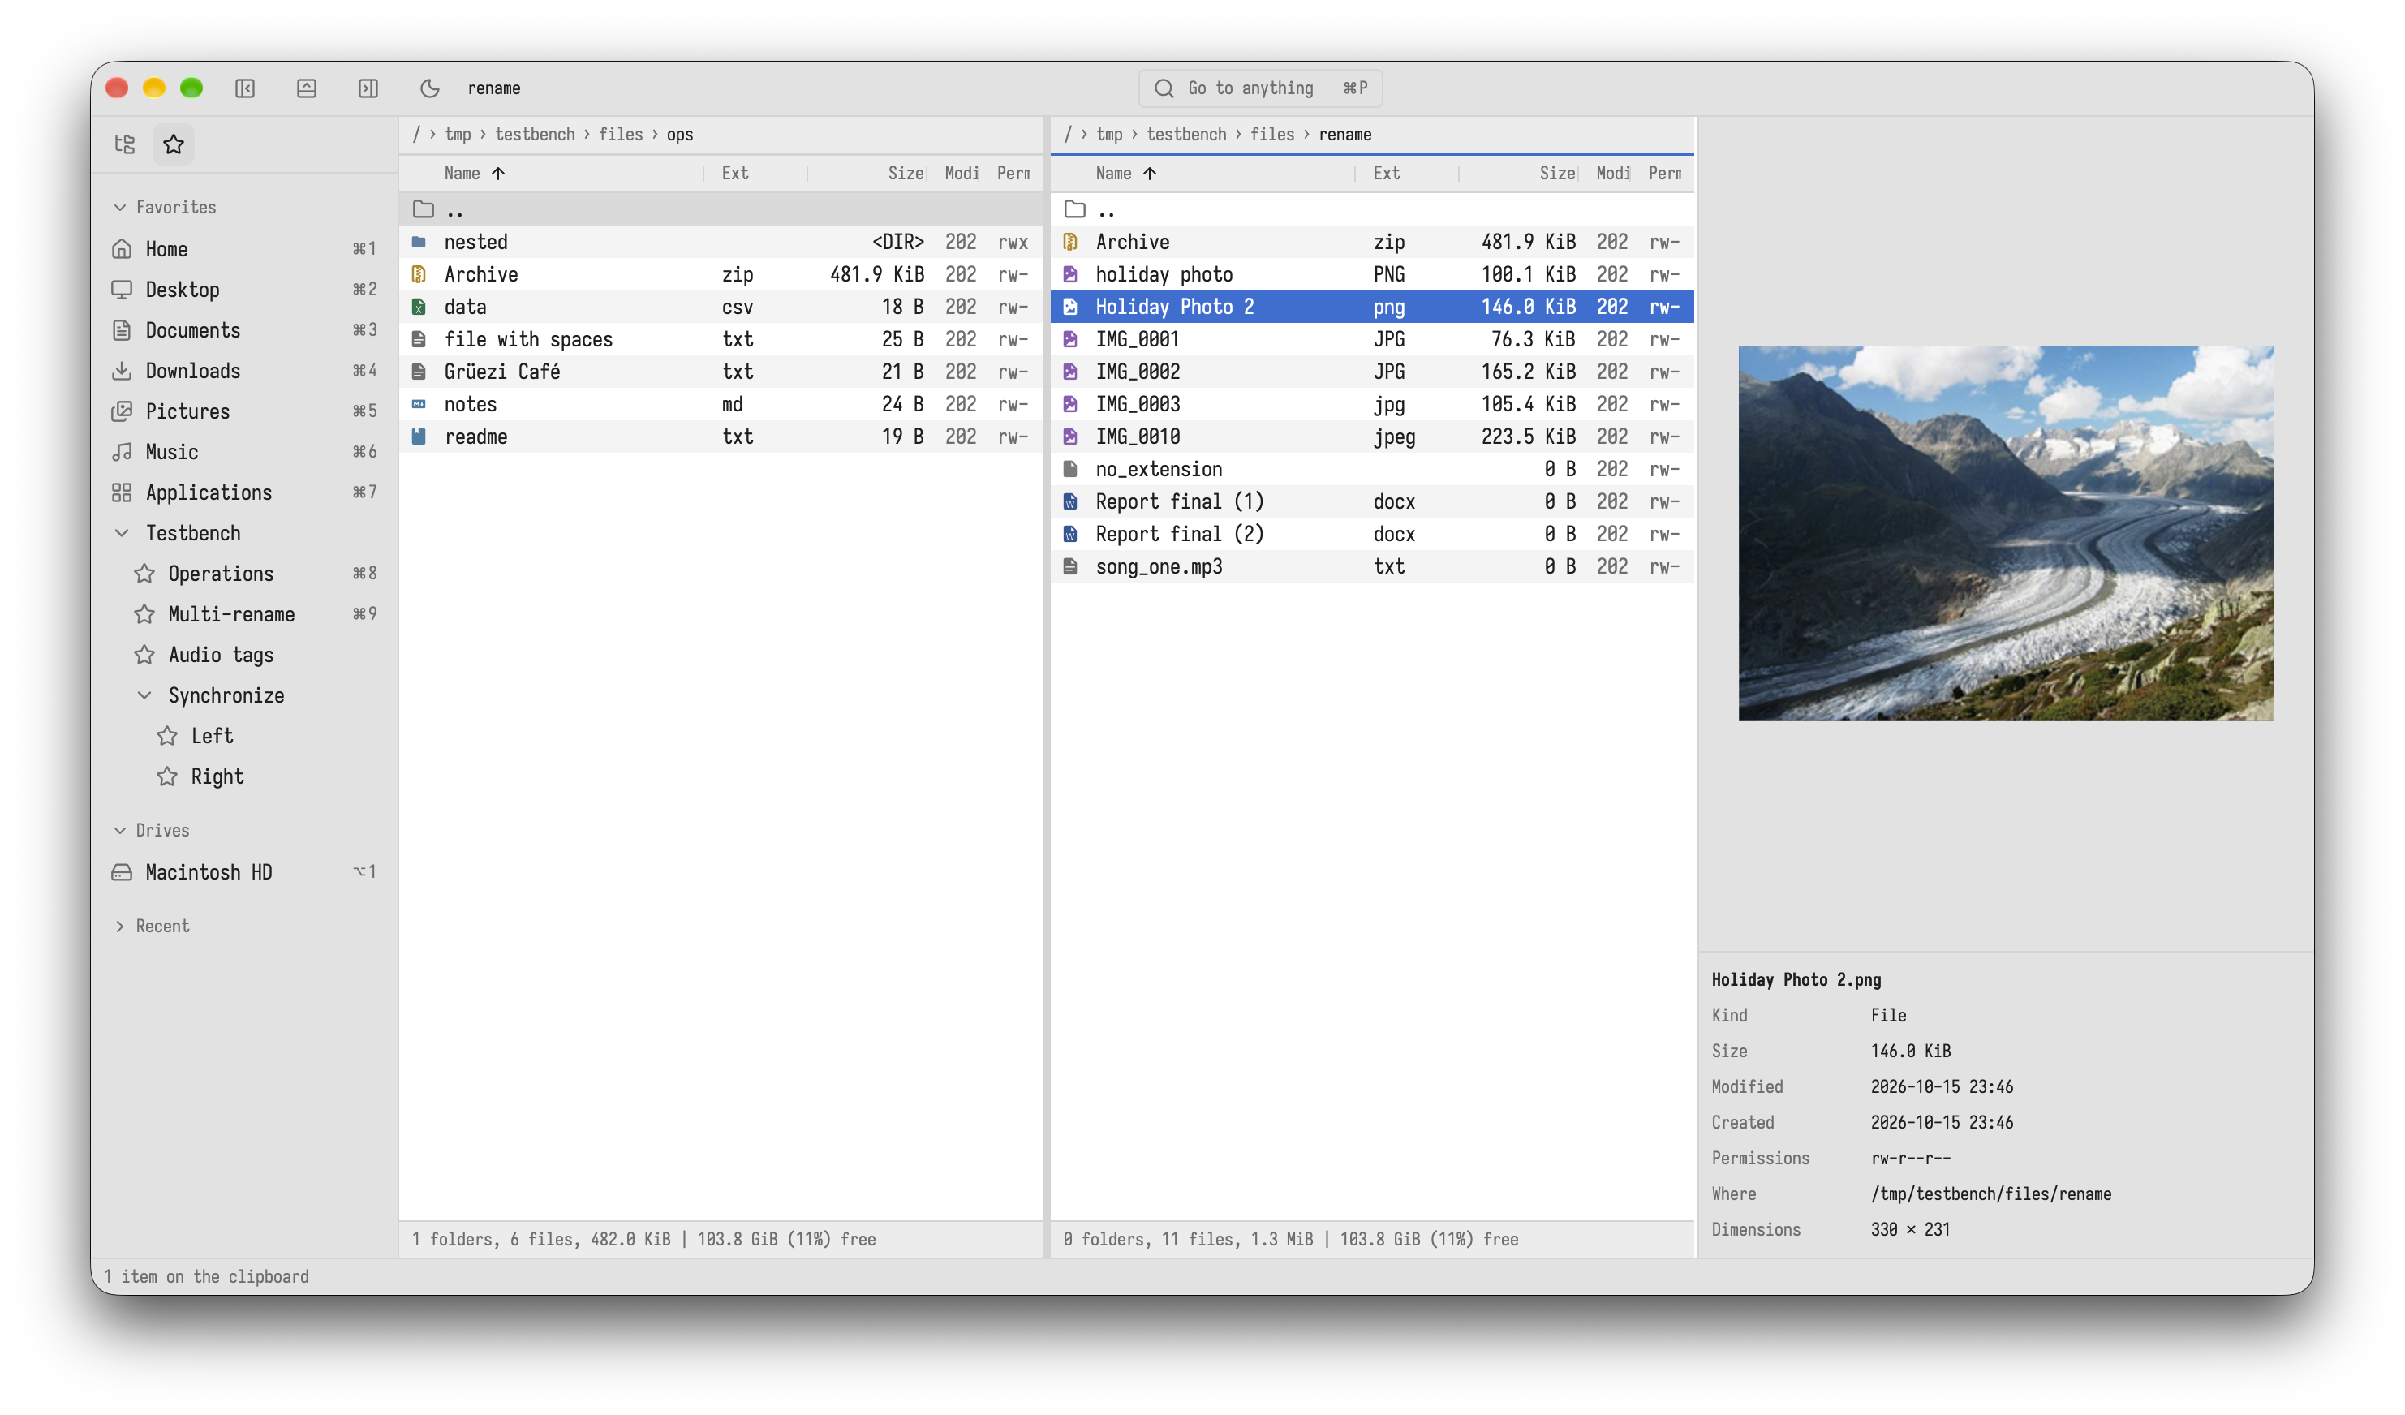Collapse the Drives section
Image resolution: width=2405 pixels, height=1415 pixels.
(120, 830)
